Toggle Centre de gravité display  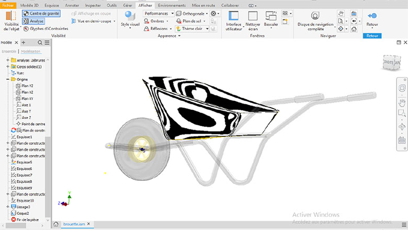click(41, 13)
